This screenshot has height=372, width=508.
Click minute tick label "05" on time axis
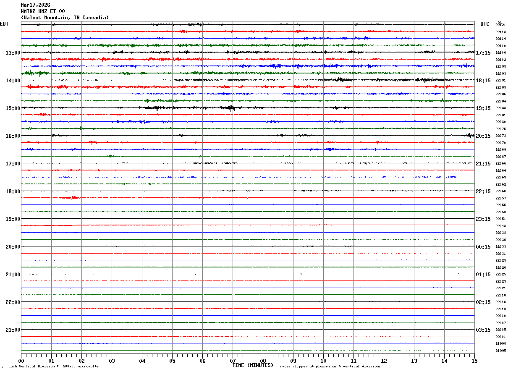pyautogui.click(x=172, y=361)
